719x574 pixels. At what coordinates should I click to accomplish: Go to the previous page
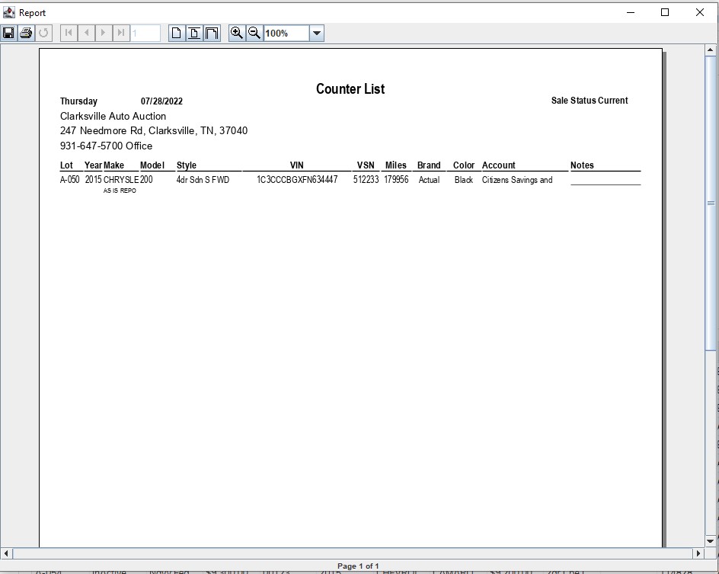pyautogui.click(x=86, y=33)
